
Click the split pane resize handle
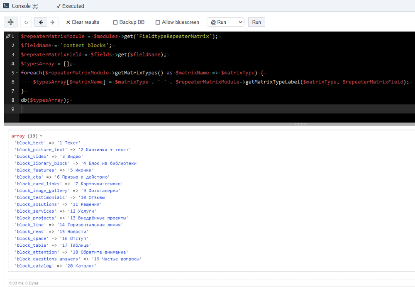click(300, 124)
